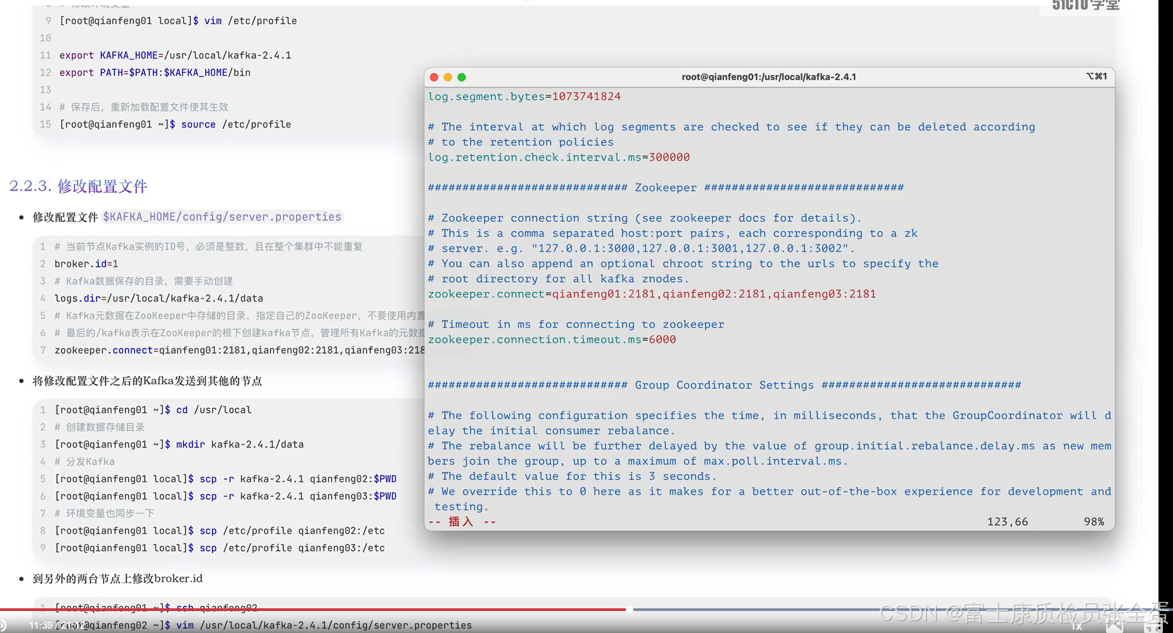Click the play button in video controls
Screen dimensions: 1173x633
pyautogui.click(x=3, y=625)
